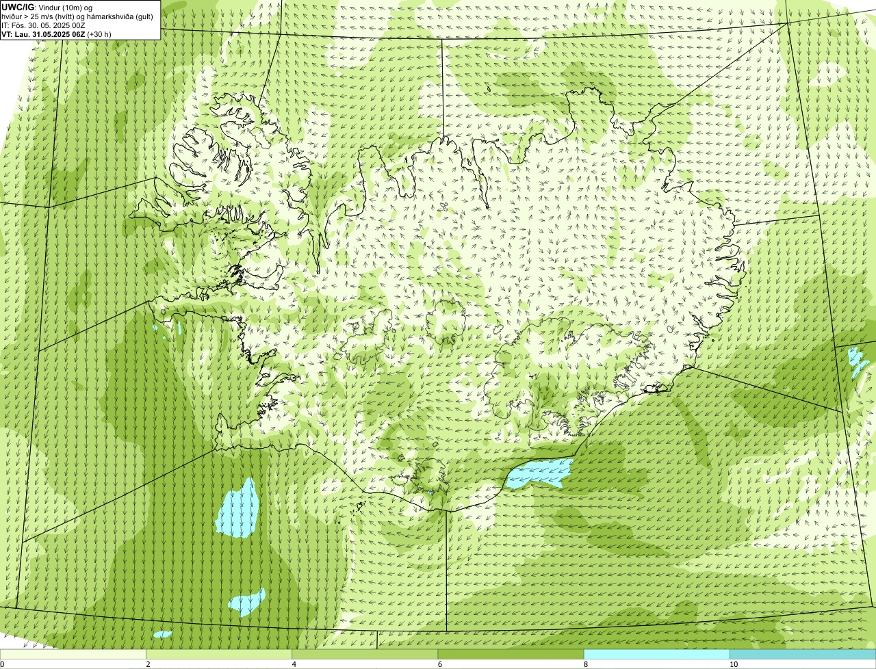Click the "IT: Fös. 30. 05. 2025 00Z" line
This screenshot has height=669, width=876.
(x=43, y=25)
